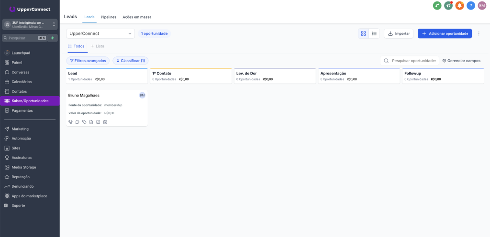Switch to the Pipelines tab
490x237 pixels.
109,17
